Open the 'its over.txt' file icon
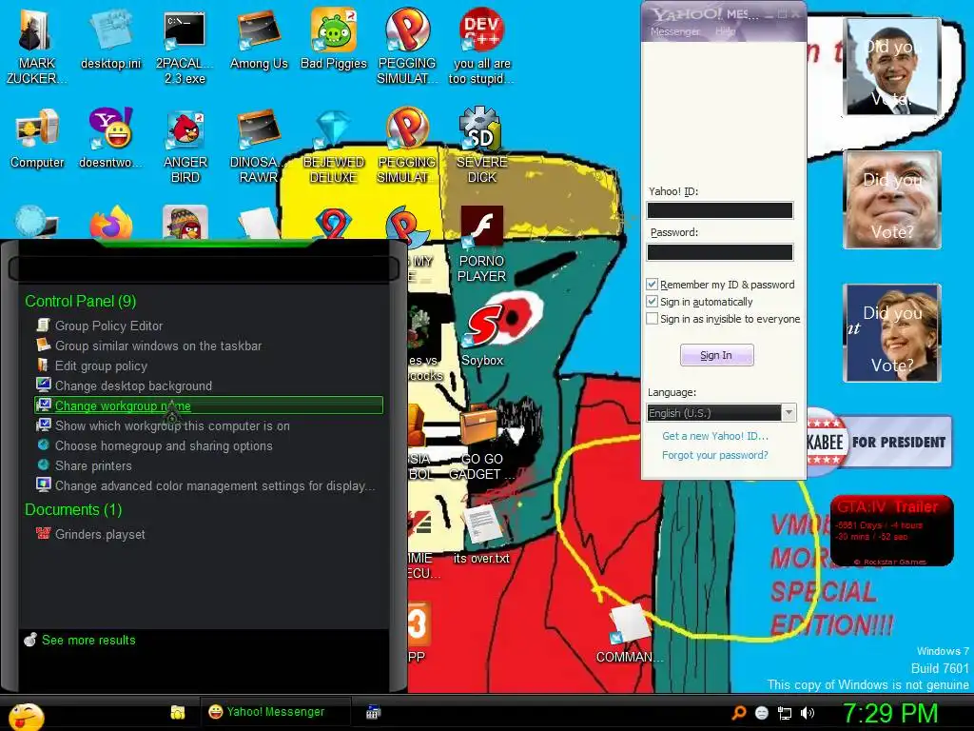 click(x=481, y=535)
